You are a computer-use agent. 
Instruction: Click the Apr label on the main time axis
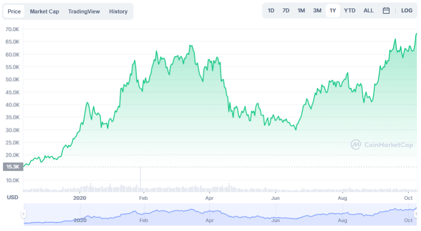[210, 198]
